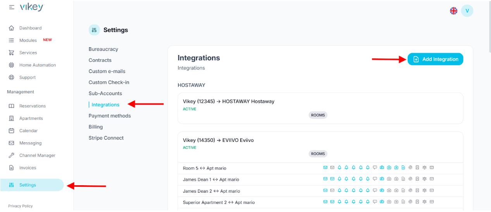Open the language selector UK flag

tap(453, 11)
